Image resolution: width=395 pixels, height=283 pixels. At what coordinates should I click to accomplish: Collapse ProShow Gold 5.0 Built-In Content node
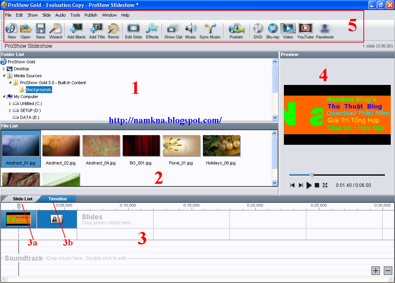(x=10, y=82)
